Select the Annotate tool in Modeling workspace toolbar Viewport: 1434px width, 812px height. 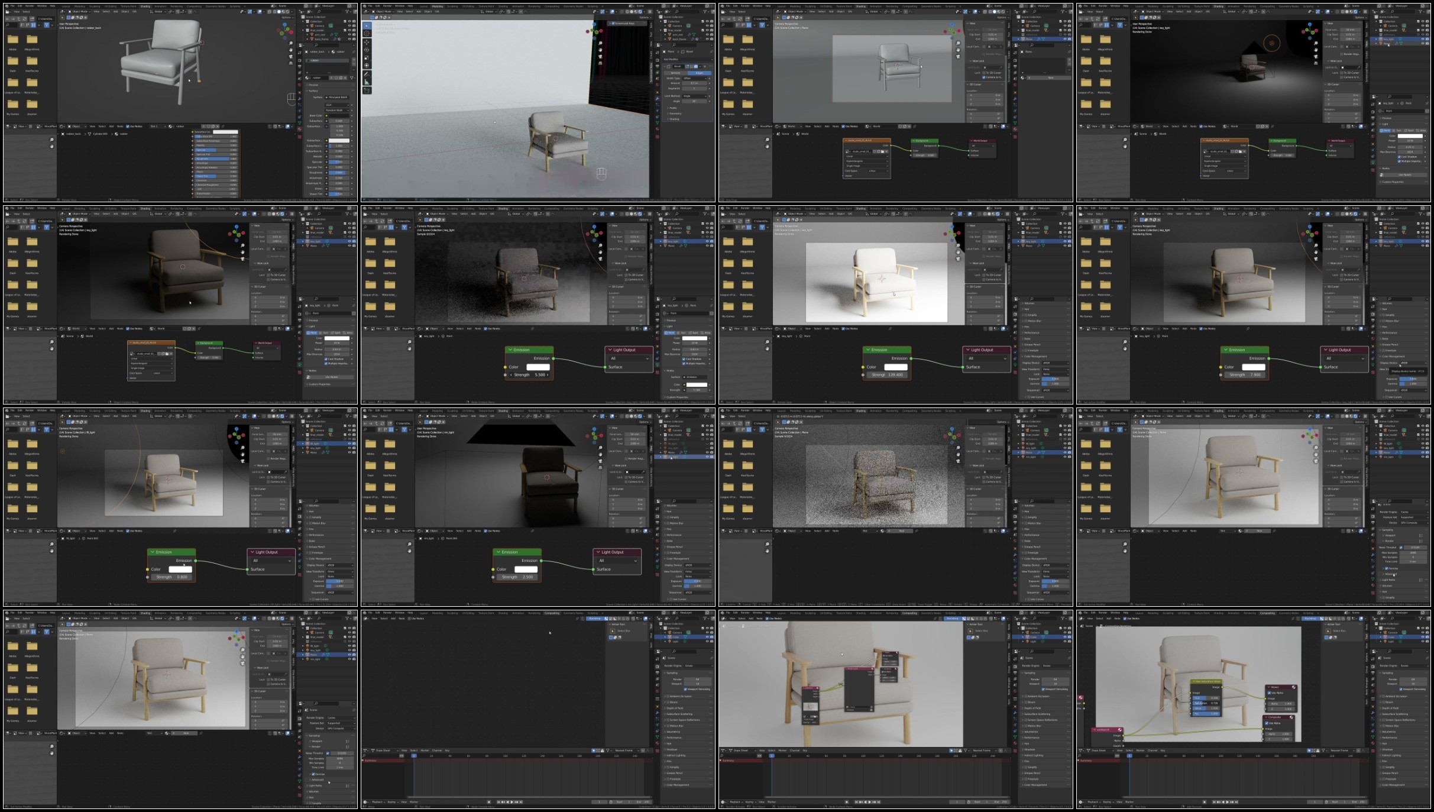[x=367, y=75]
